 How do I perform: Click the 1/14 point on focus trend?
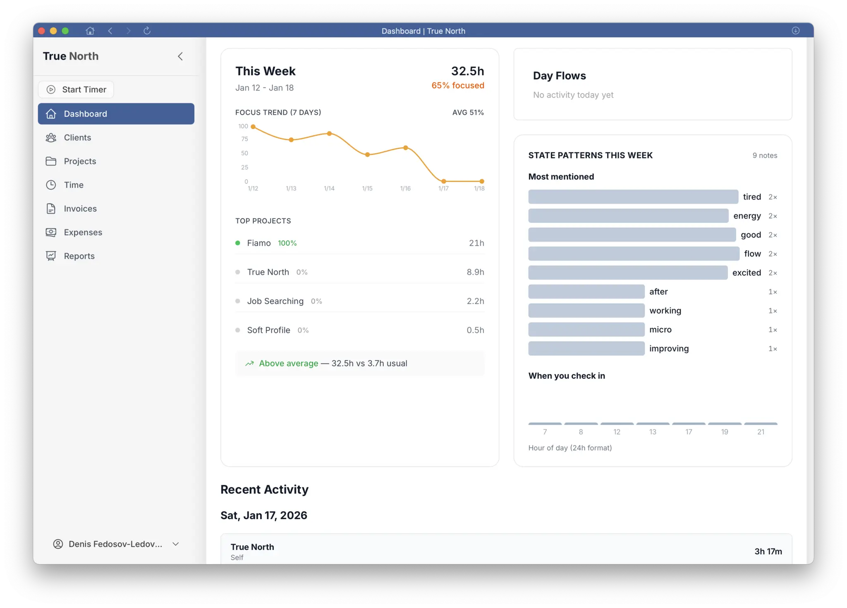click(x=329, y=134)
